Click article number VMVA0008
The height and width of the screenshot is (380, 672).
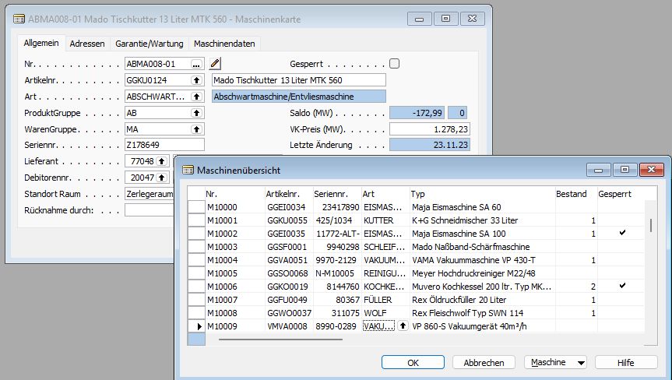pos(289,326)
